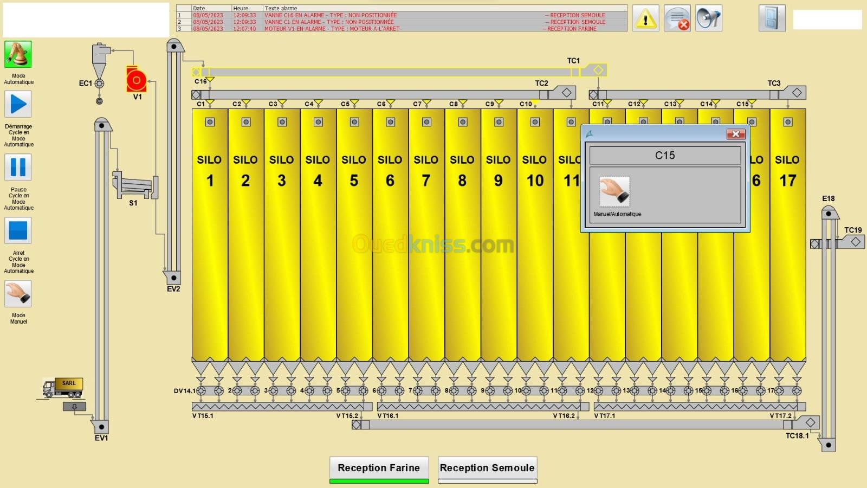Click the Texte alarme column header
The height and width of the screenshot is (488, 867).
pyautogui.click(x=444, y=8)
